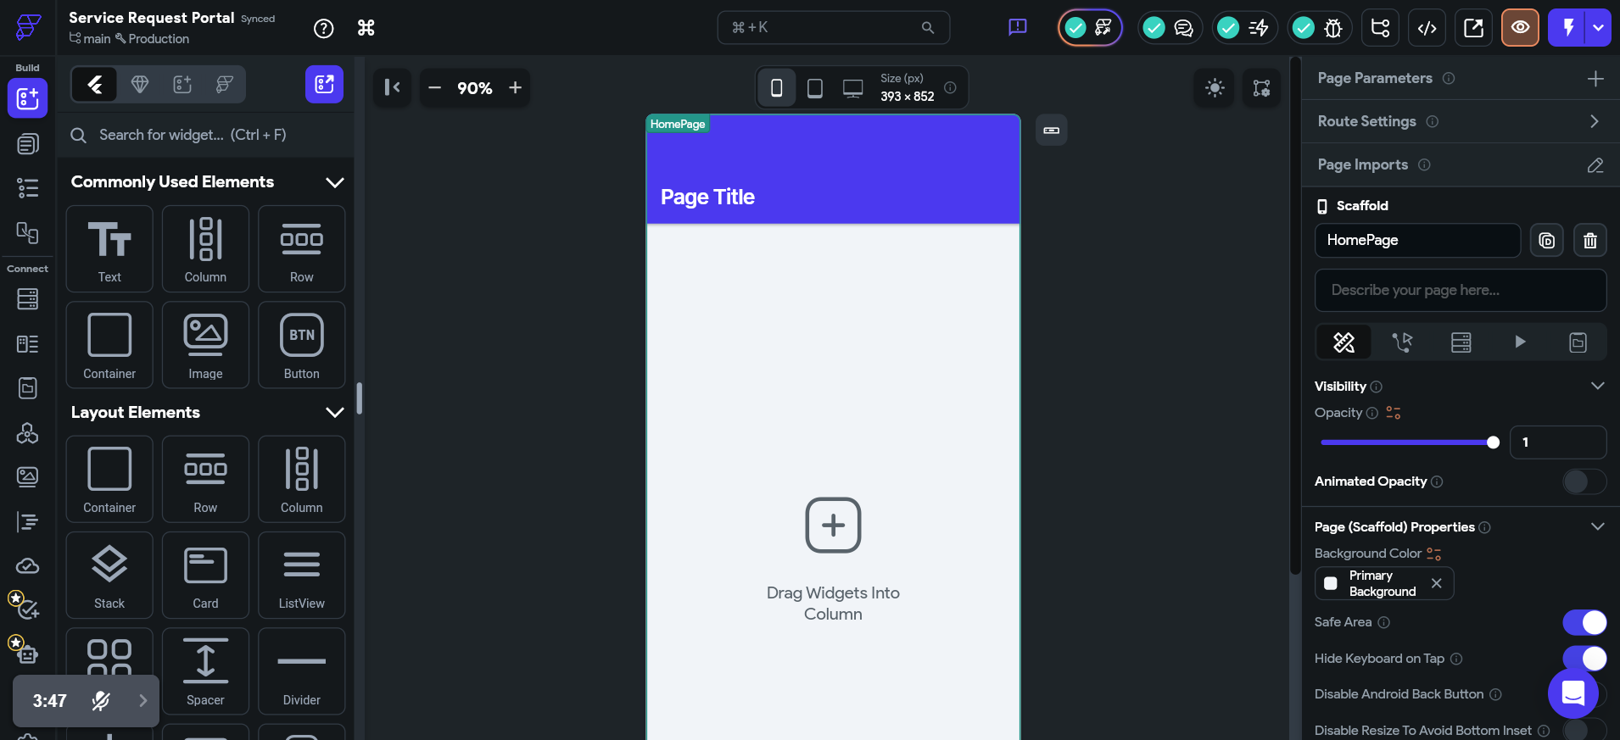Viewport: 1620px width, 740px height.
Task: Select the Backend Query tab
Action: tap(1461, 342)
